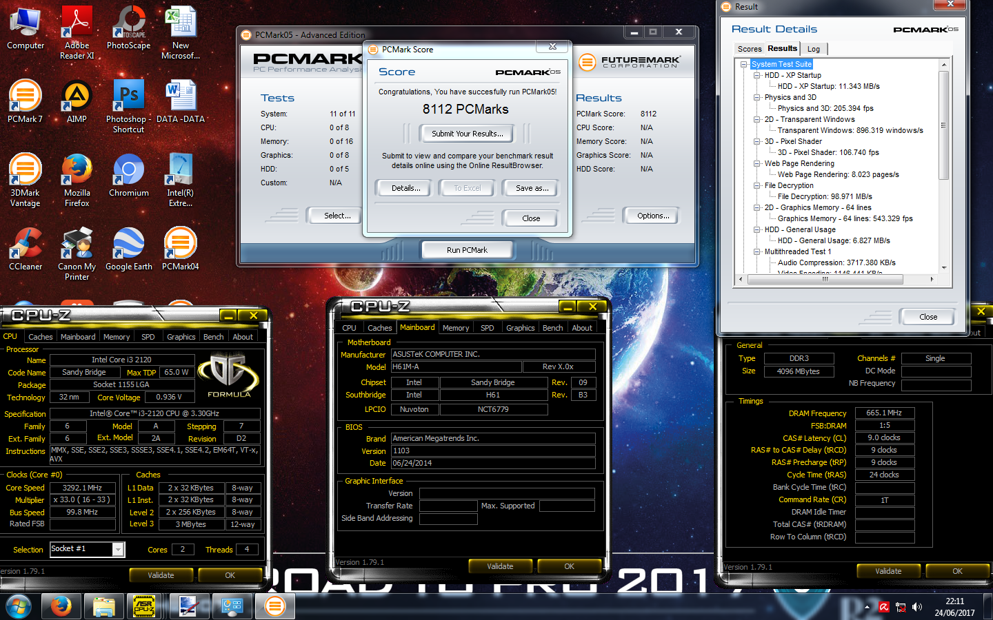The width and height of the screenshot is (993, 620).
Task: Click Close in the Result Details window
Action: click(928, 317)
